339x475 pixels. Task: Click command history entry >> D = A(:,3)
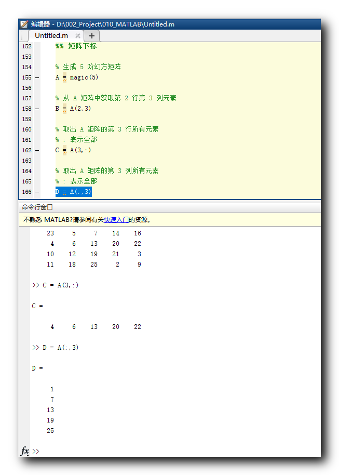pos(56,348)
